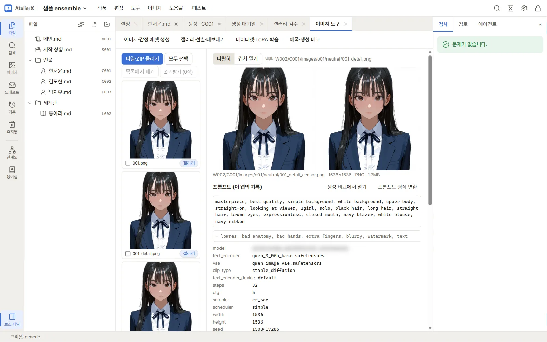Viewport: 547px width, 342px height.
Task: Check the 001_detail.png checkbox
Action: (x=128, y=254)
